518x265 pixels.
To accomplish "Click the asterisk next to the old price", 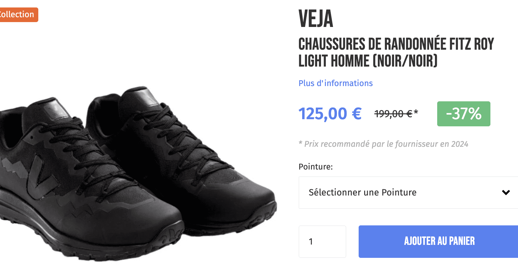I will (x=416, y=112).
